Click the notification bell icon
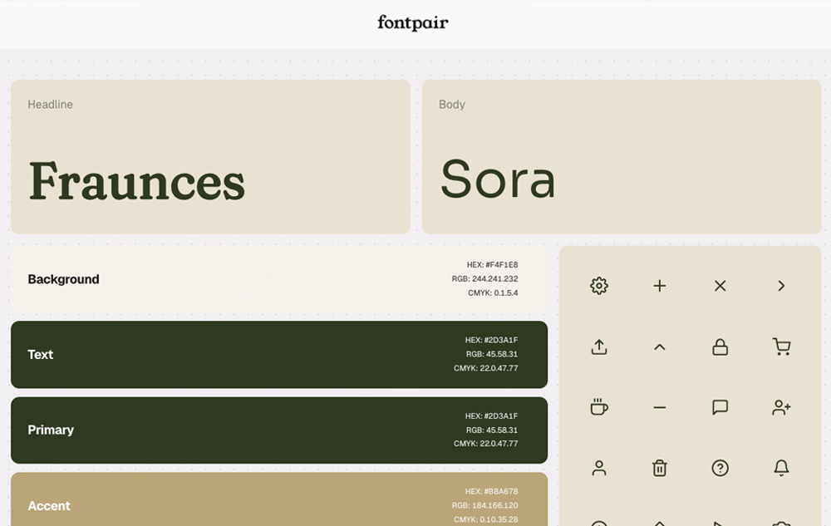Screen dimensions: 831x526 (781, 468)
